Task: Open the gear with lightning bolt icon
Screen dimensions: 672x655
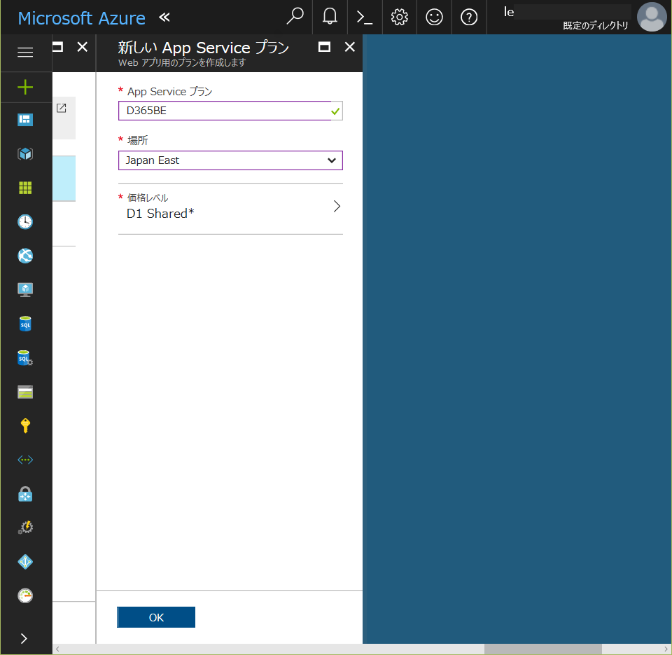Action: (x=25, y=528)
